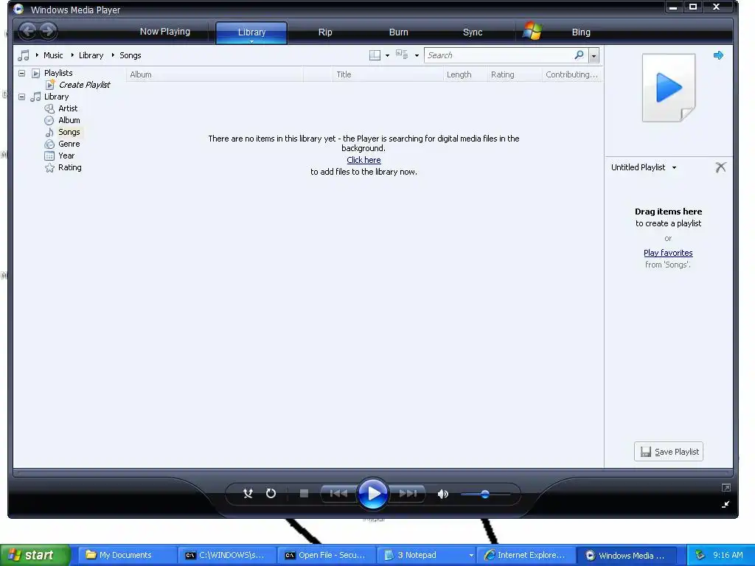
Task: Open the layout options dropdown arrow
Action: click(x=387, y=56)
